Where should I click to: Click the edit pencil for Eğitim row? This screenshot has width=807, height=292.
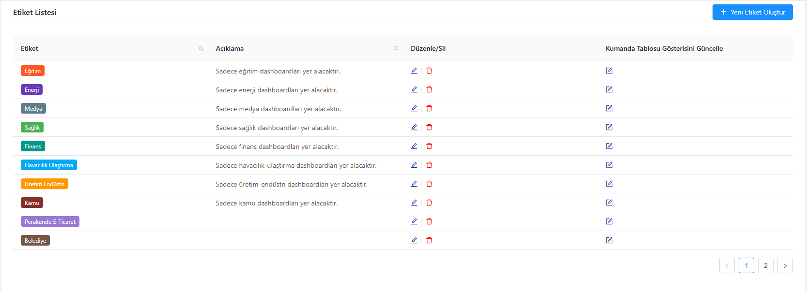click(x=414, y=71)
